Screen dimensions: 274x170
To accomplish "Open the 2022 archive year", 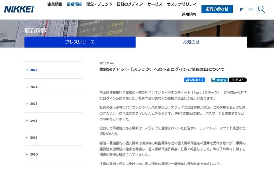I will [53, 120].
